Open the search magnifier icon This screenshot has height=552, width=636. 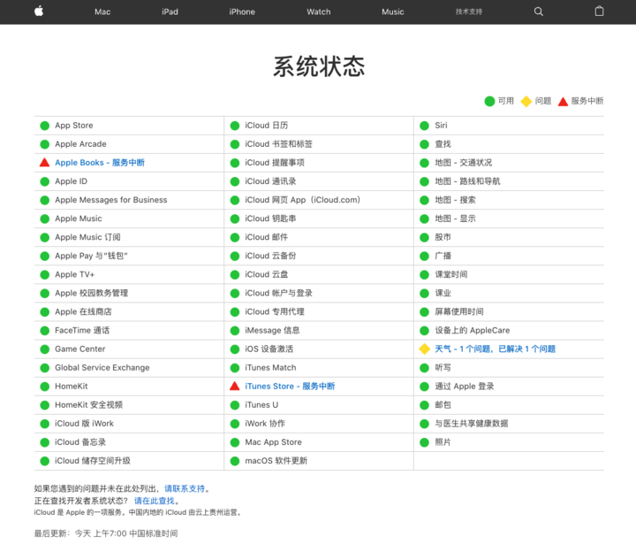pyautogui.click(x=538, y=11)
